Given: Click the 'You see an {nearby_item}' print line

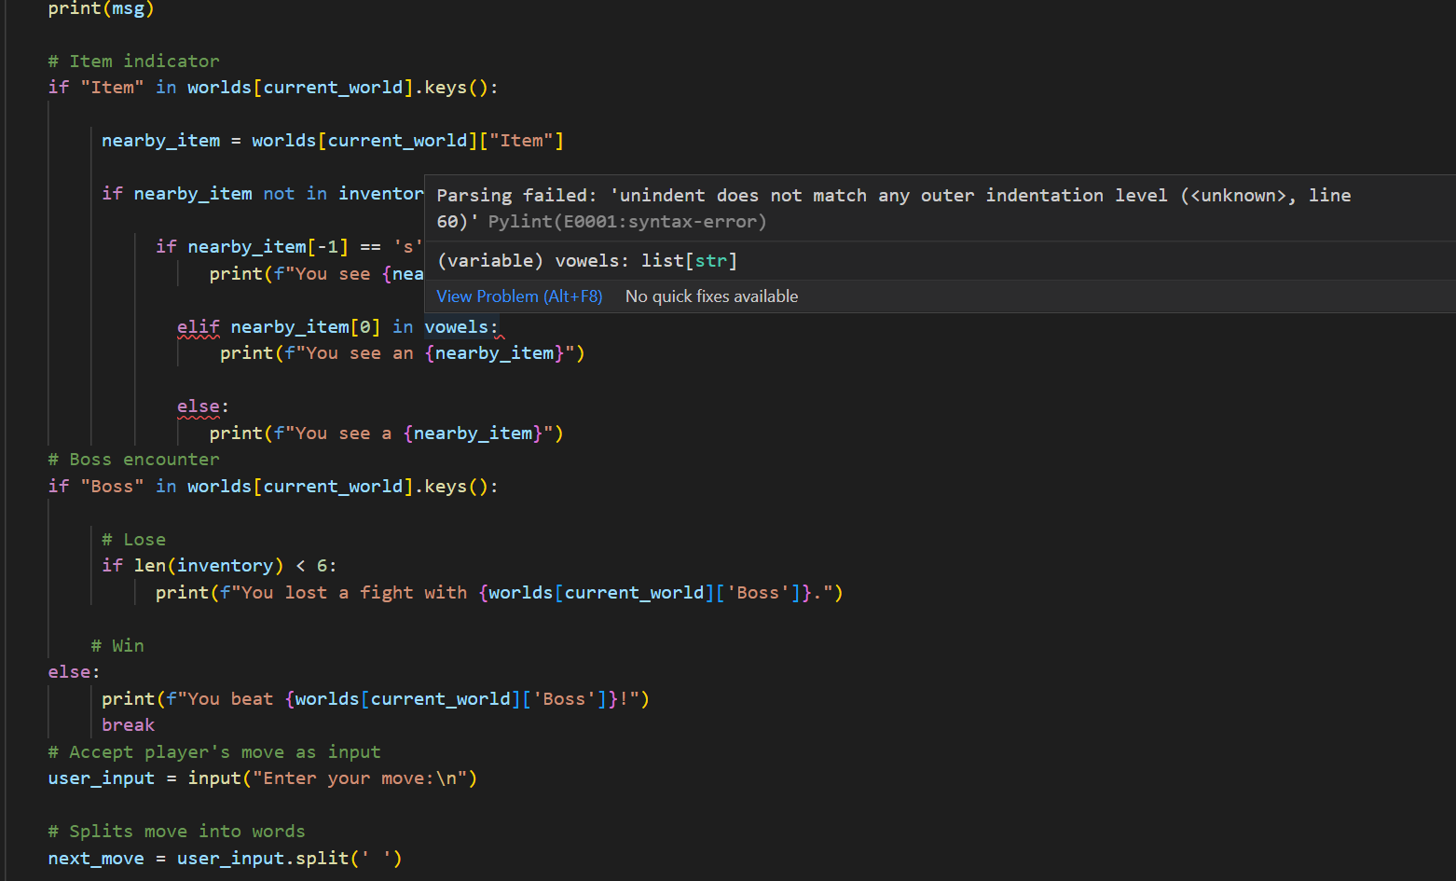Looking at the screenshot, I should tap(403, 353).
